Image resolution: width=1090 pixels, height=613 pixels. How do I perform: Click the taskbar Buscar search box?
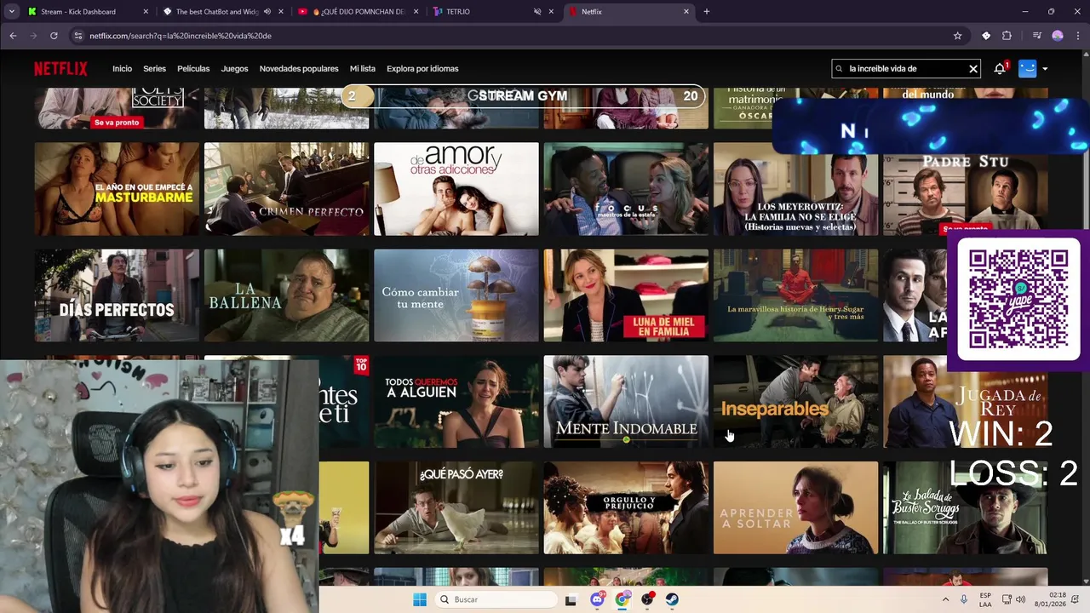(x=496, y=599)
